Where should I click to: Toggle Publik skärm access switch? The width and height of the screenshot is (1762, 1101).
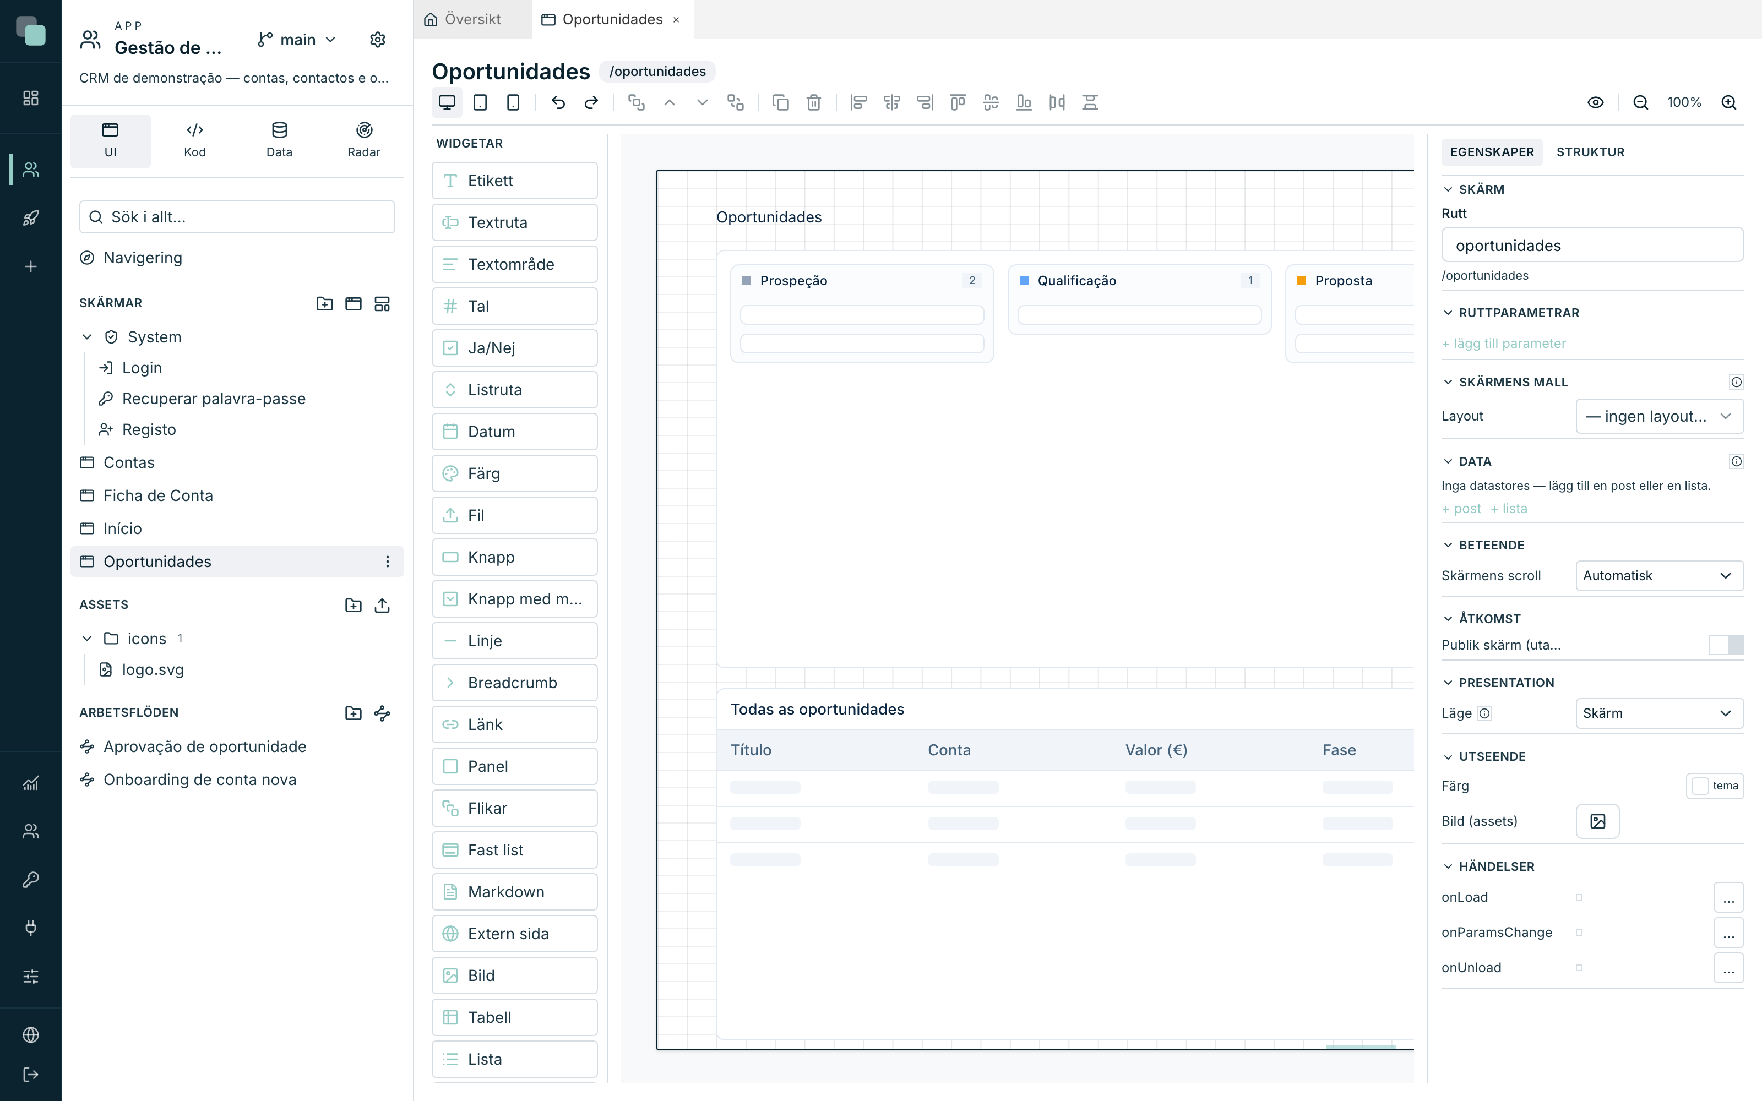[1726, 645]
